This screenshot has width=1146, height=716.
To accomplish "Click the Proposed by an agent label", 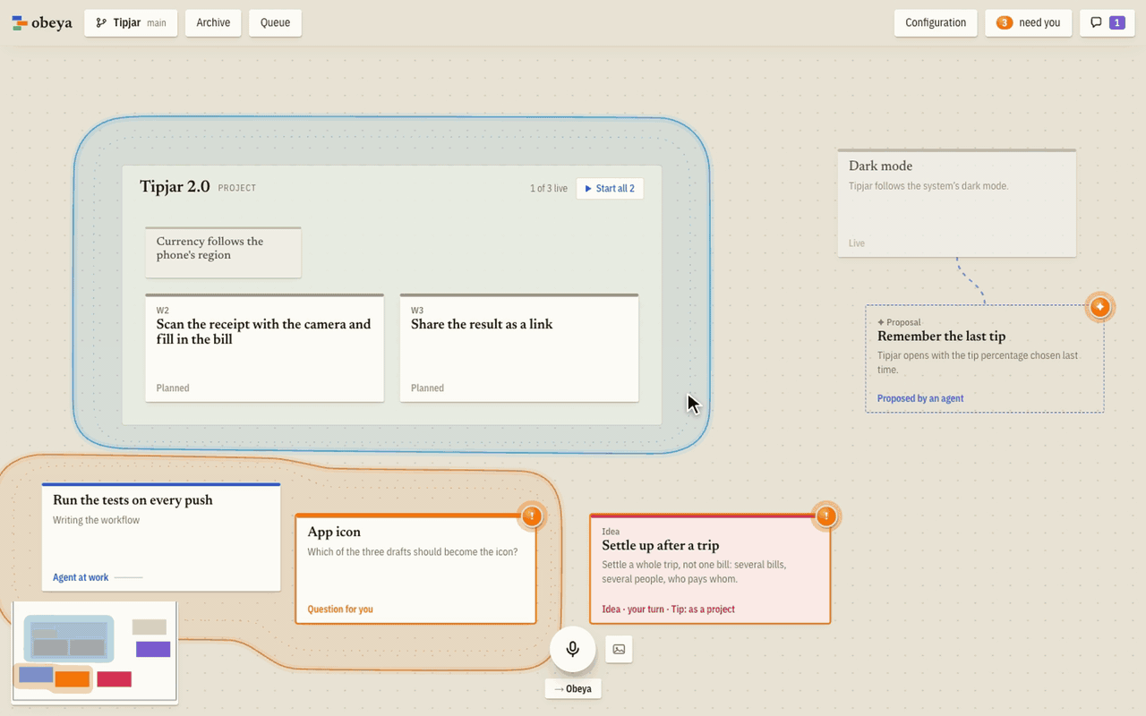I will tap(920, 398).
